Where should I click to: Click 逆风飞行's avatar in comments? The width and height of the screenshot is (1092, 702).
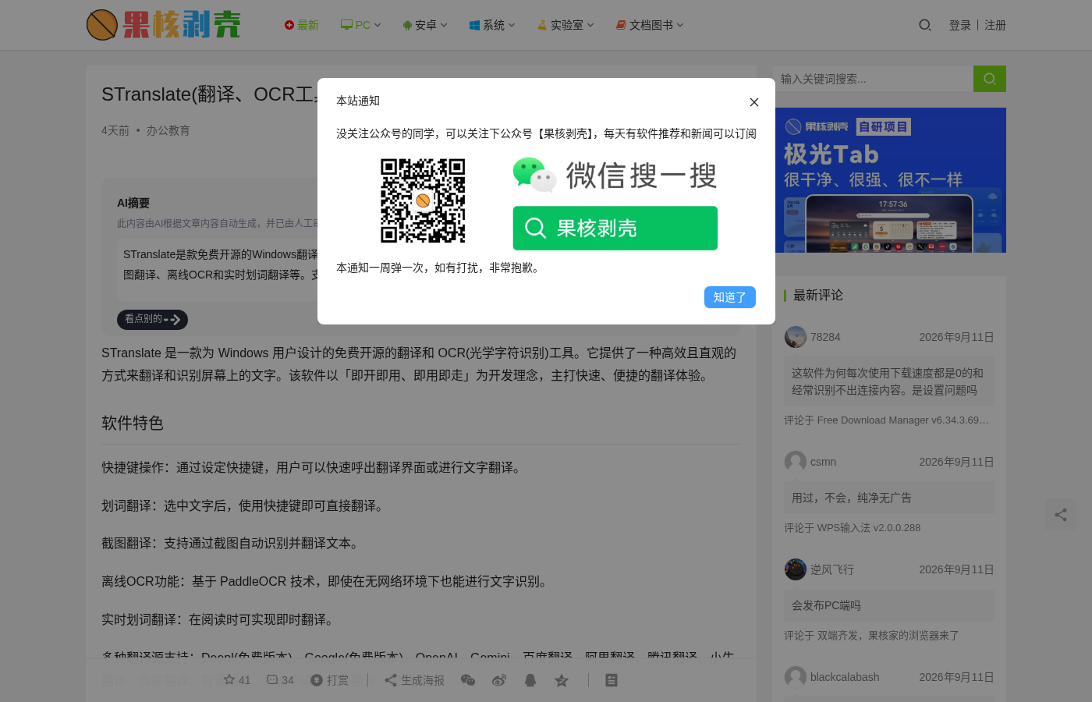796,569
